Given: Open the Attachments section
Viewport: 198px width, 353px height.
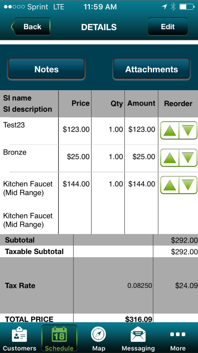Looking at the screenshot, I should 152,69.
